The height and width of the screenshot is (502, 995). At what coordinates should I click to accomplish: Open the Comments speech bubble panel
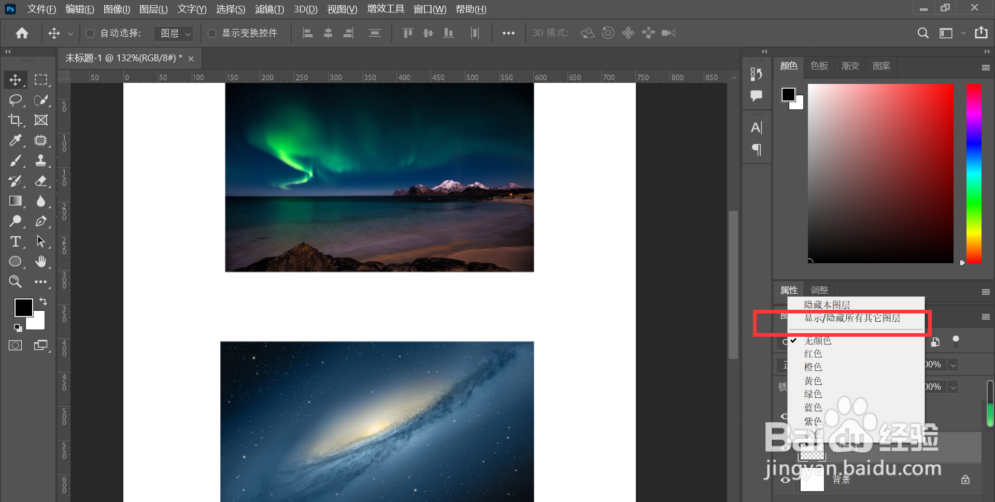757,95
